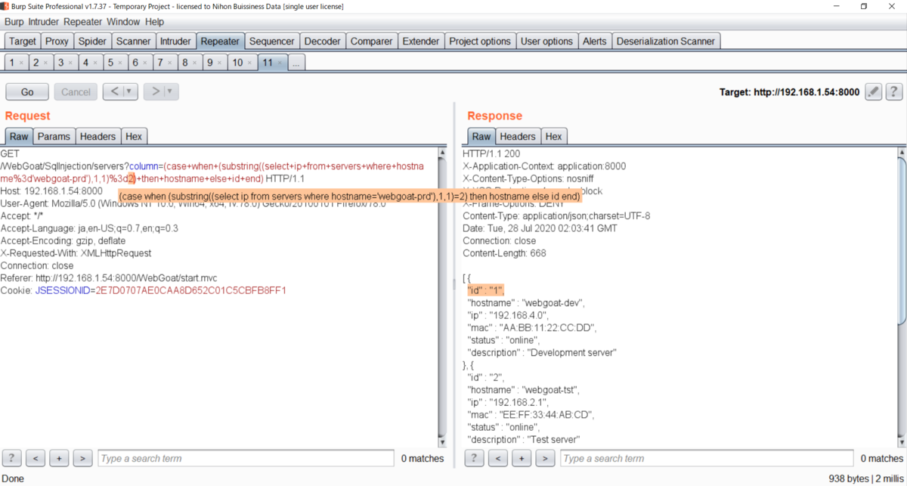This screenshot has height=486, width=907.
Task: Show Request Params view
Action: pos(54,136)
